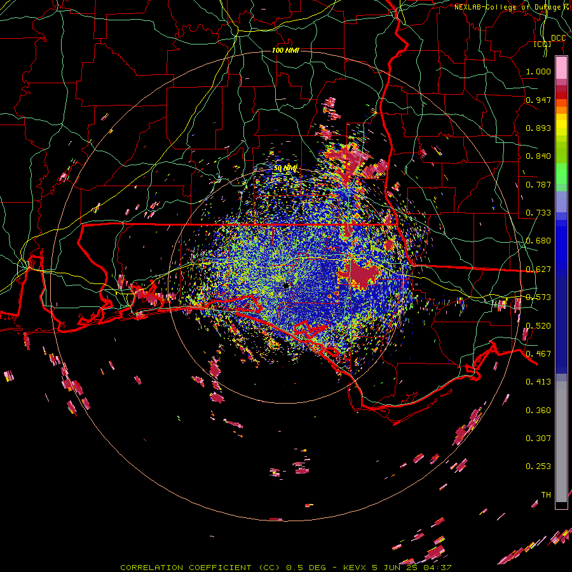Click the [CC] units label above the scale
The height and width of the screenshot is (572, 572).
(543, 44)
